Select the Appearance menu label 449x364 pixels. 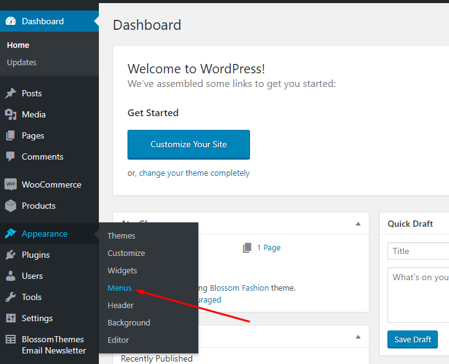click(45, 234)
